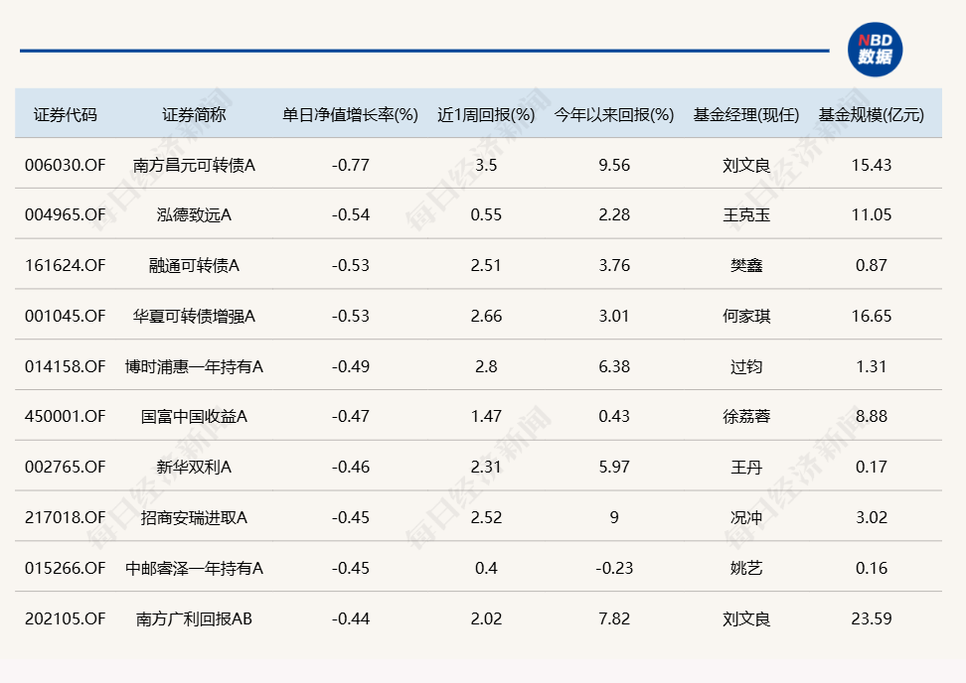Screen dimensions: 966x683
Task: Select the 证券代码 column header
Action: [66, 114]
